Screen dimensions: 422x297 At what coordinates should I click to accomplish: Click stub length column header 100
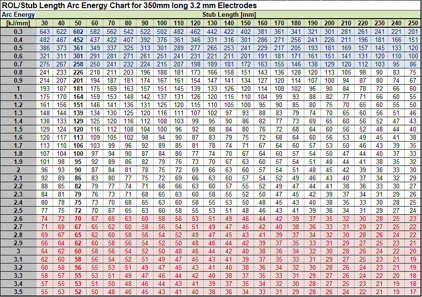162,23
